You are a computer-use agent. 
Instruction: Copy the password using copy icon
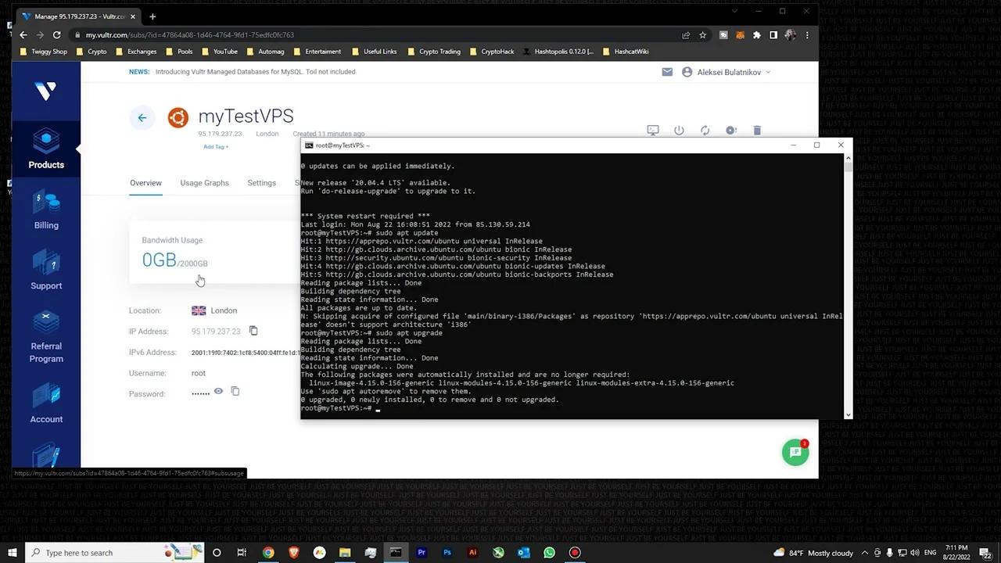click(x=235, y=391)
